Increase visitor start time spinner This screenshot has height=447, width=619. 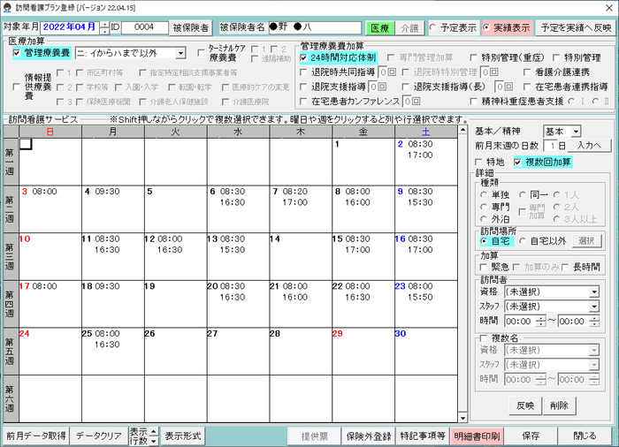[x=541, y=318]
